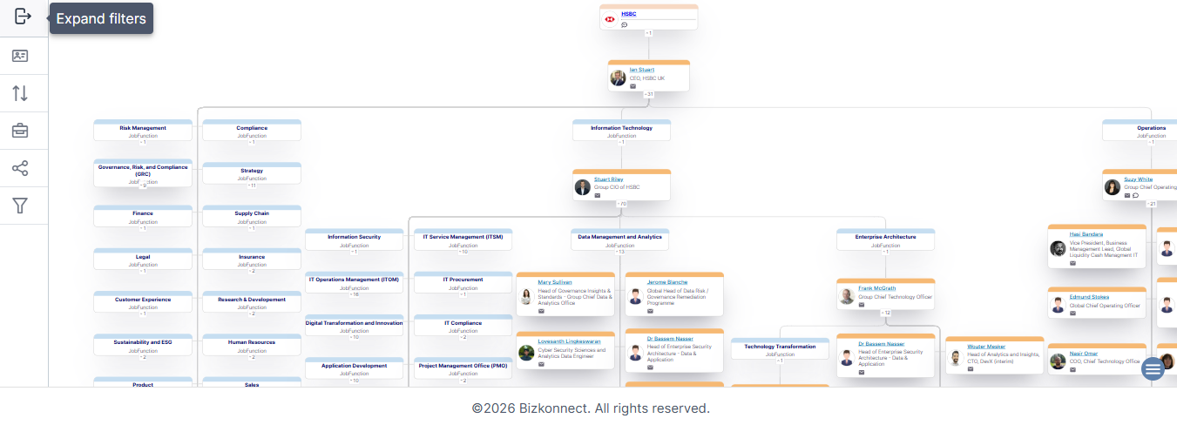
Task: Click the email icon on Mary Sullivan's card
Action: point(541,311)
